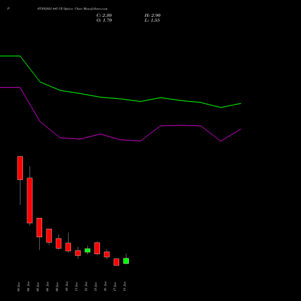Click the 18 Jun date label
This screenshot has width=301, height=301.
[x=125, y=287]
